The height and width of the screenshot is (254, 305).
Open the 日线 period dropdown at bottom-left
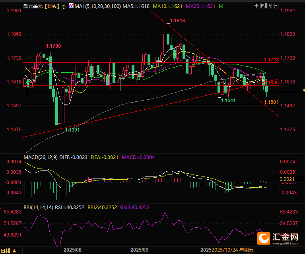tap(9, 250)
